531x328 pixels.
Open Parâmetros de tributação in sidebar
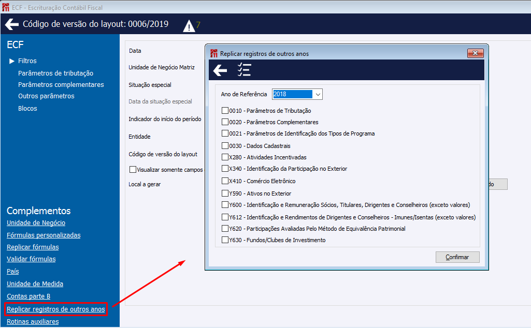(x=55, y=73)
